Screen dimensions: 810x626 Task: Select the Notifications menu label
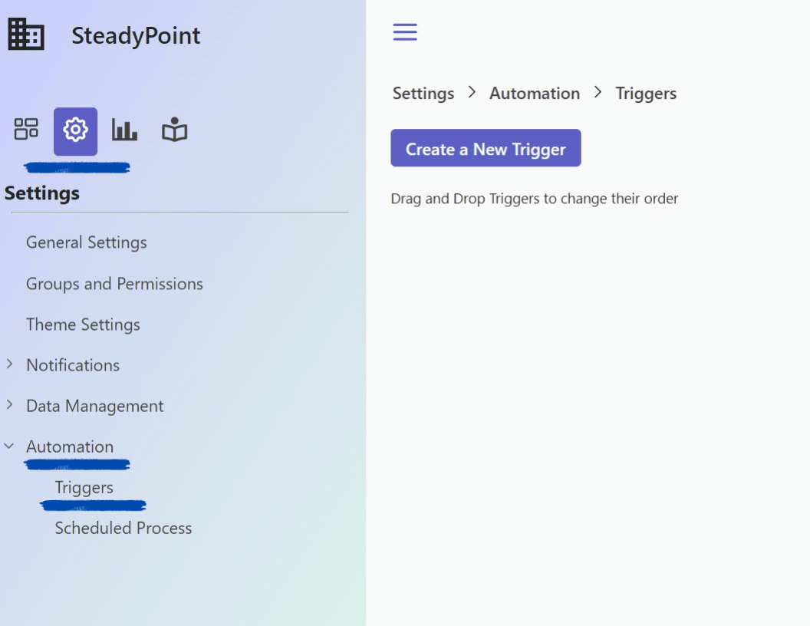pos(73,365)
